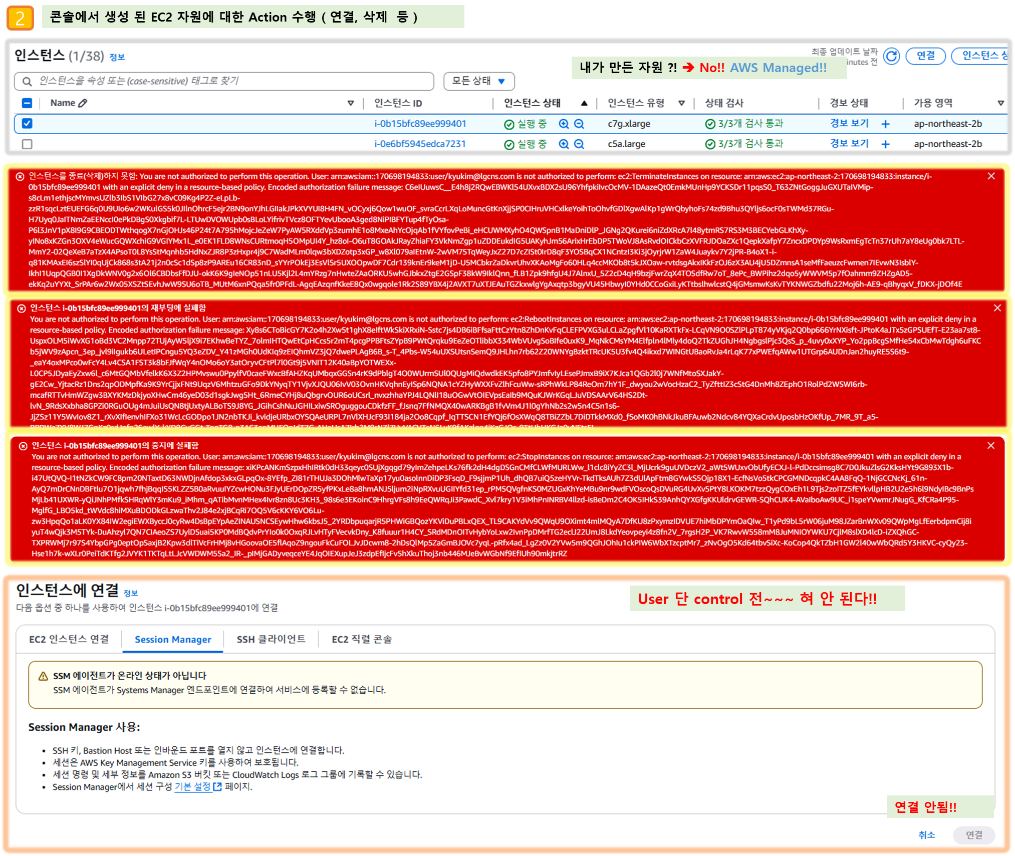This screenshot has height=856, width=1015.
Task: Close the stop instance failure banner
Action: [991, 445]
